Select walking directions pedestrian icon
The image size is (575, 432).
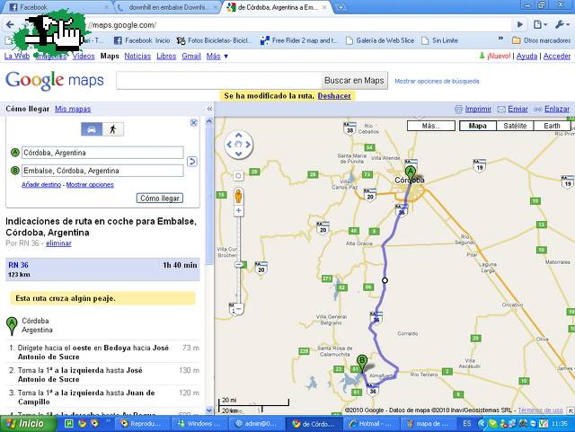pyautogui.click(x=113, y=129)
